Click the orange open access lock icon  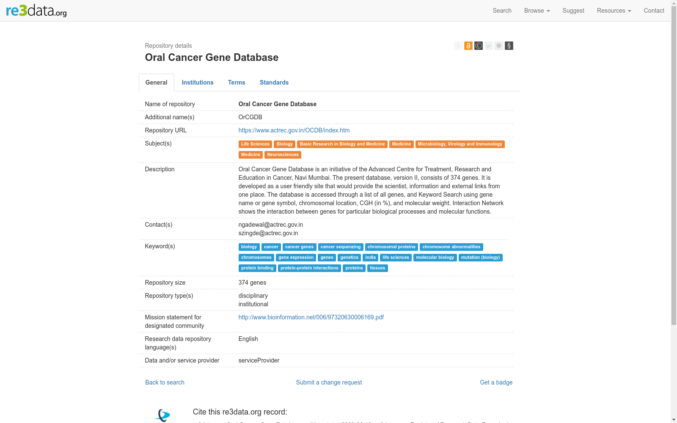[468, 46]
